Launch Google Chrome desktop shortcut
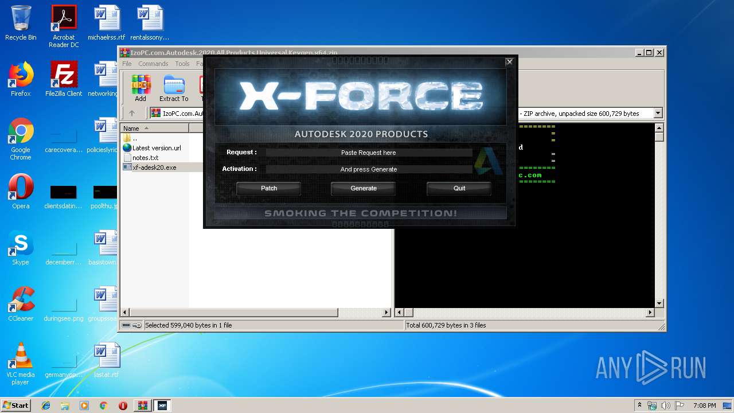Screen dimensions: 734x413 point(21,139)
